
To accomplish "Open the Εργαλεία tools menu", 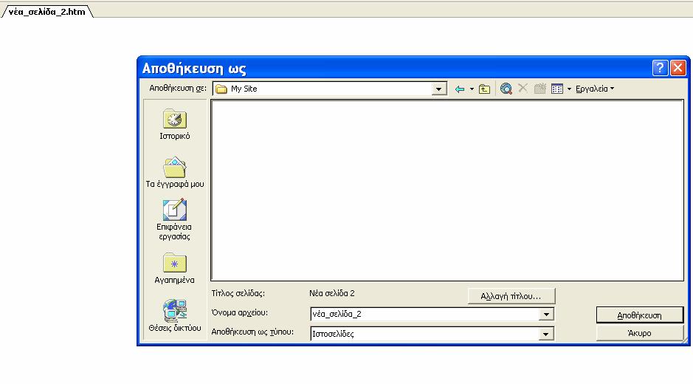I will [x=594, y=89].
